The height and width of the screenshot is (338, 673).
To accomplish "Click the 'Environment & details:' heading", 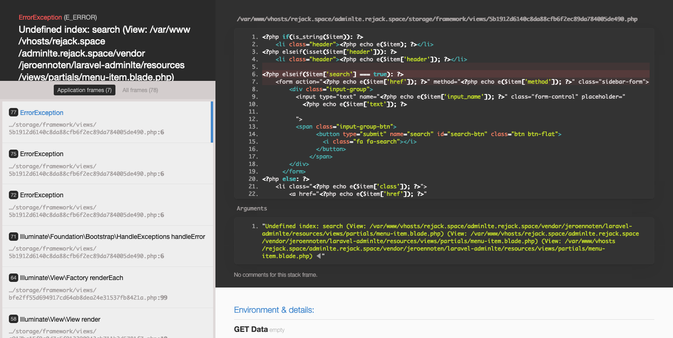I will (274, 310).
